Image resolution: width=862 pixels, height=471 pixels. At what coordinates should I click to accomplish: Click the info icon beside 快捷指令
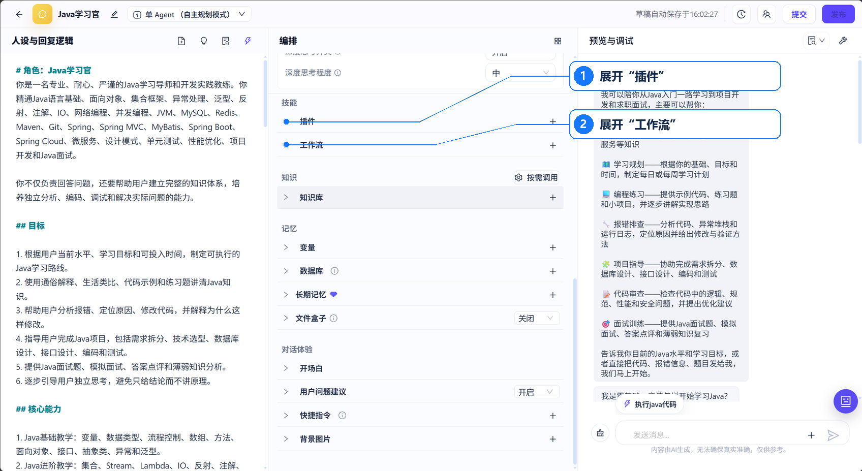pyautogui.click(x=342, y=415)
